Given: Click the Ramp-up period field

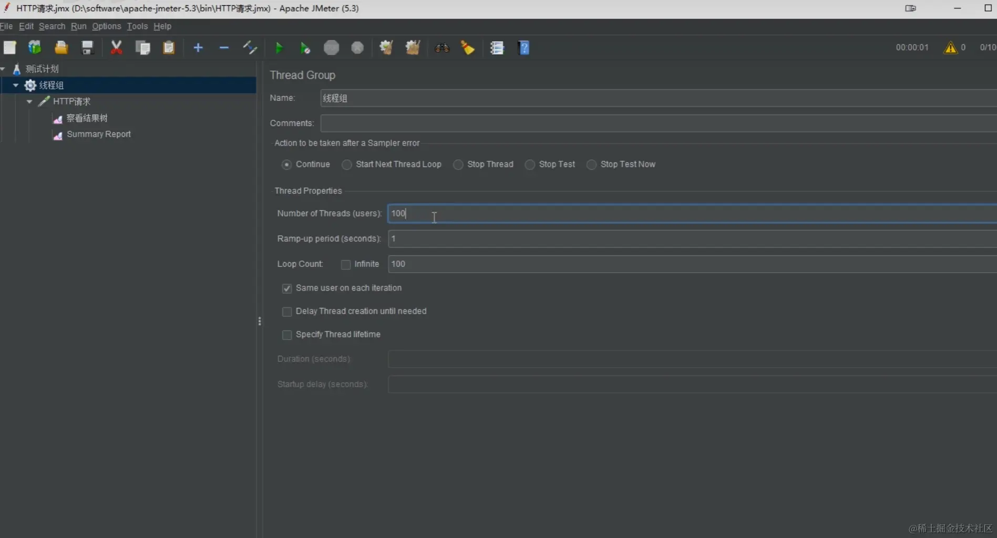Looking at the screenshot, I should (x=692, y=239).
